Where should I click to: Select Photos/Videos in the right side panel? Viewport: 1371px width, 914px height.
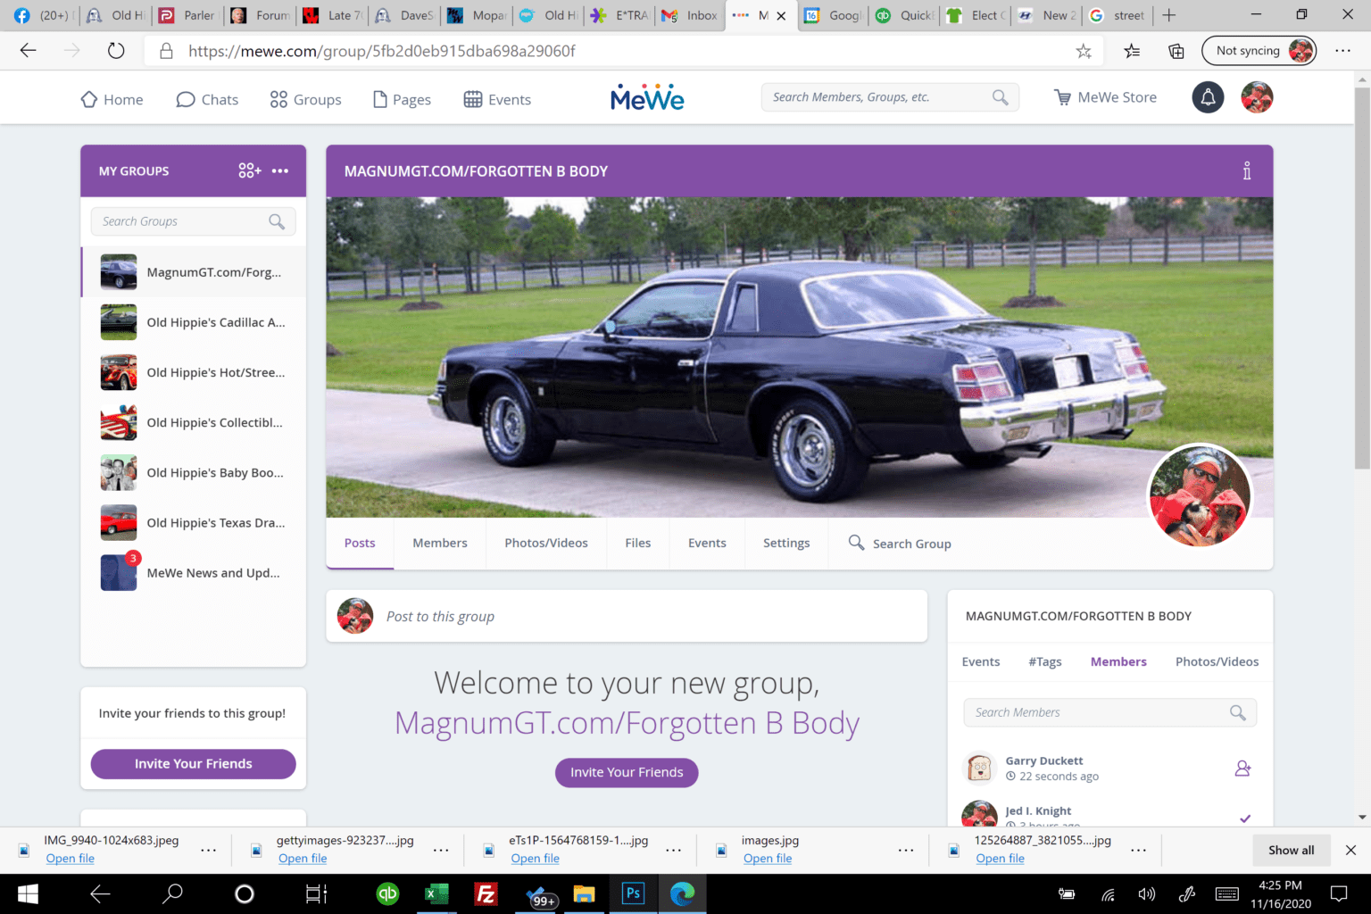coord(1217,661)
